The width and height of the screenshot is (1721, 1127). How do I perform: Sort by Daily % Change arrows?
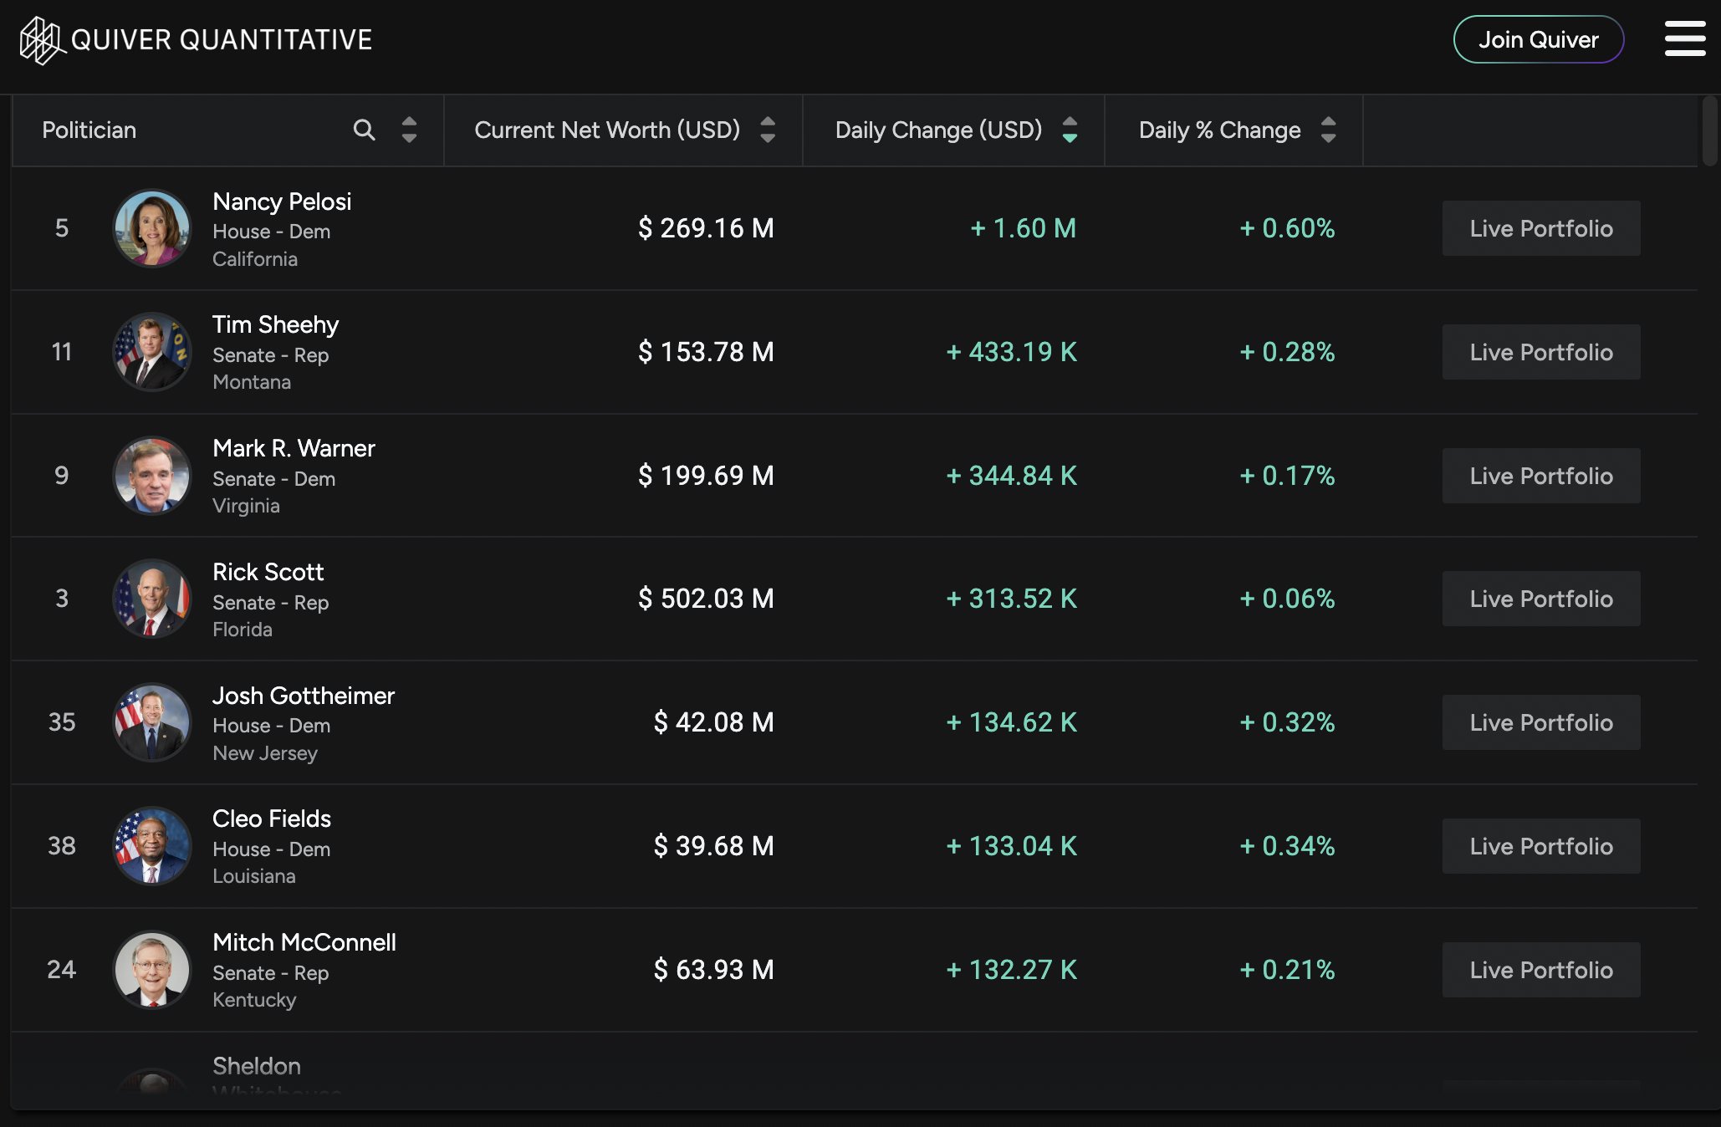tap(1328, 130)
